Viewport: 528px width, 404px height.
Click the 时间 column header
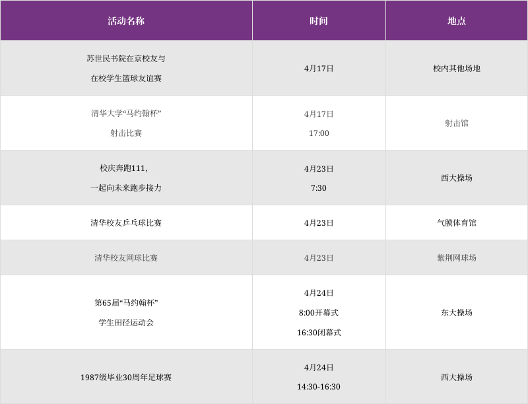pyautogui.click(x=319, y=21)
